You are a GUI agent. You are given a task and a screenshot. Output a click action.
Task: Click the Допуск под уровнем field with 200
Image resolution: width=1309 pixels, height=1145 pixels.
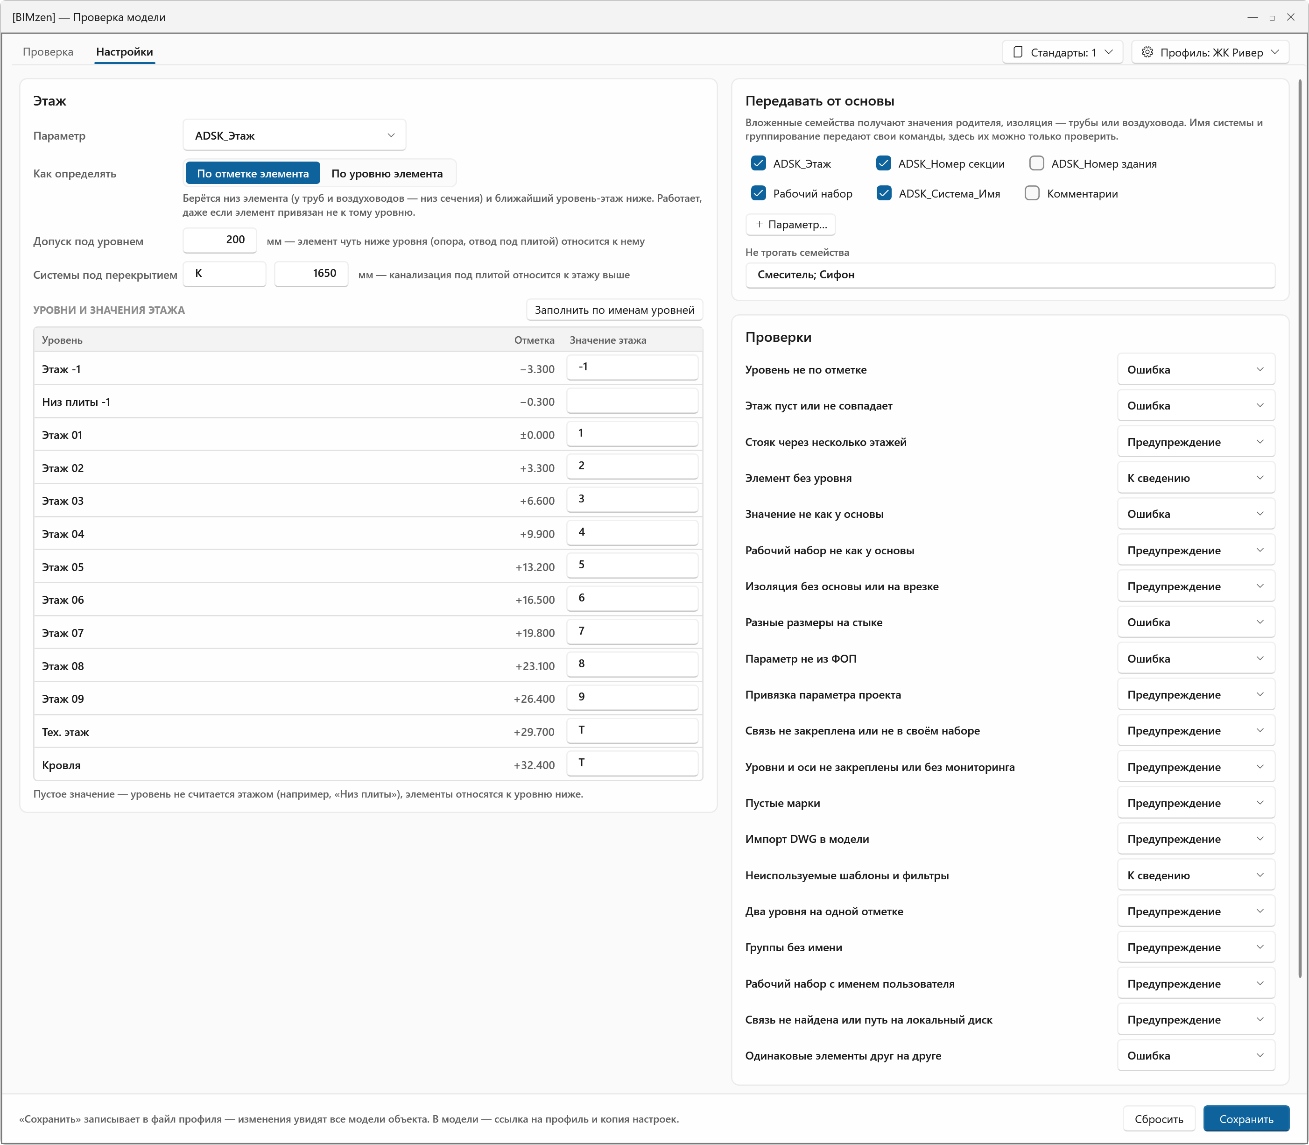point(220,240)
